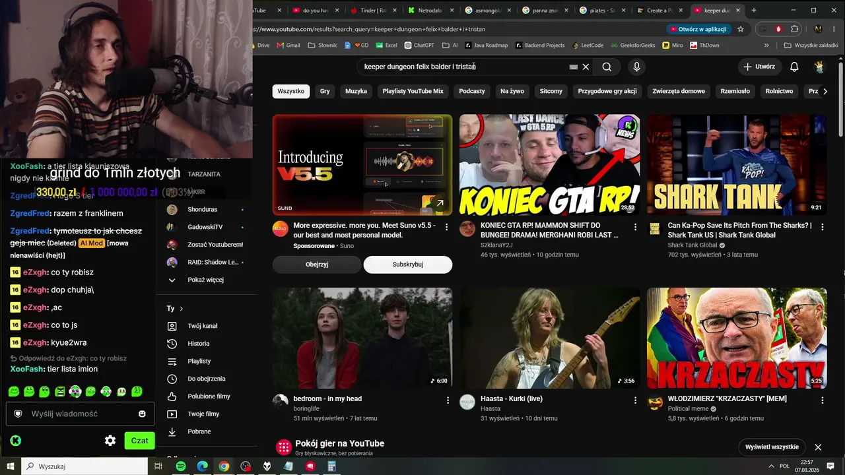The height and width of the screenshot is (475, 845).
Task: Select Playlisty YouTube Mix chip
Action: point(413,91)
